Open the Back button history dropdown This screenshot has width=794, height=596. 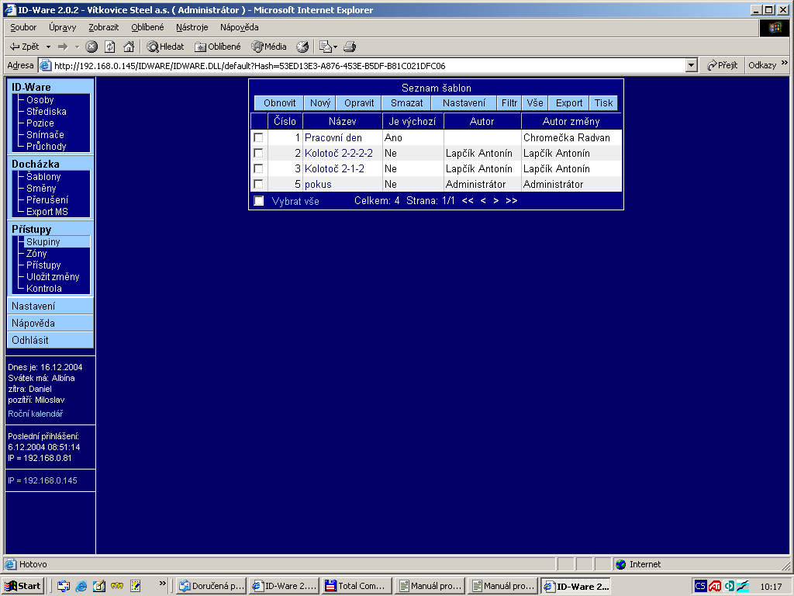[49, 47]
